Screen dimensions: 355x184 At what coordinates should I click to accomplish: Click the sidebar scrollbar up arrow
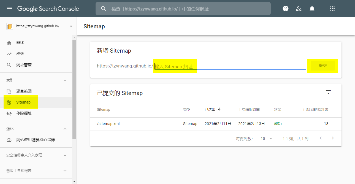(74, 37)
